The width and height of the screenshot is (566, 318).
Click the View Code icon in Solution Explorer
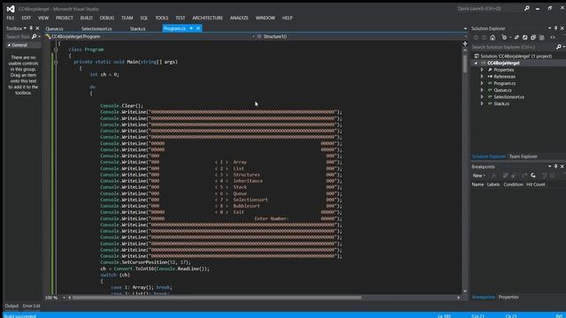coord(553,37)
